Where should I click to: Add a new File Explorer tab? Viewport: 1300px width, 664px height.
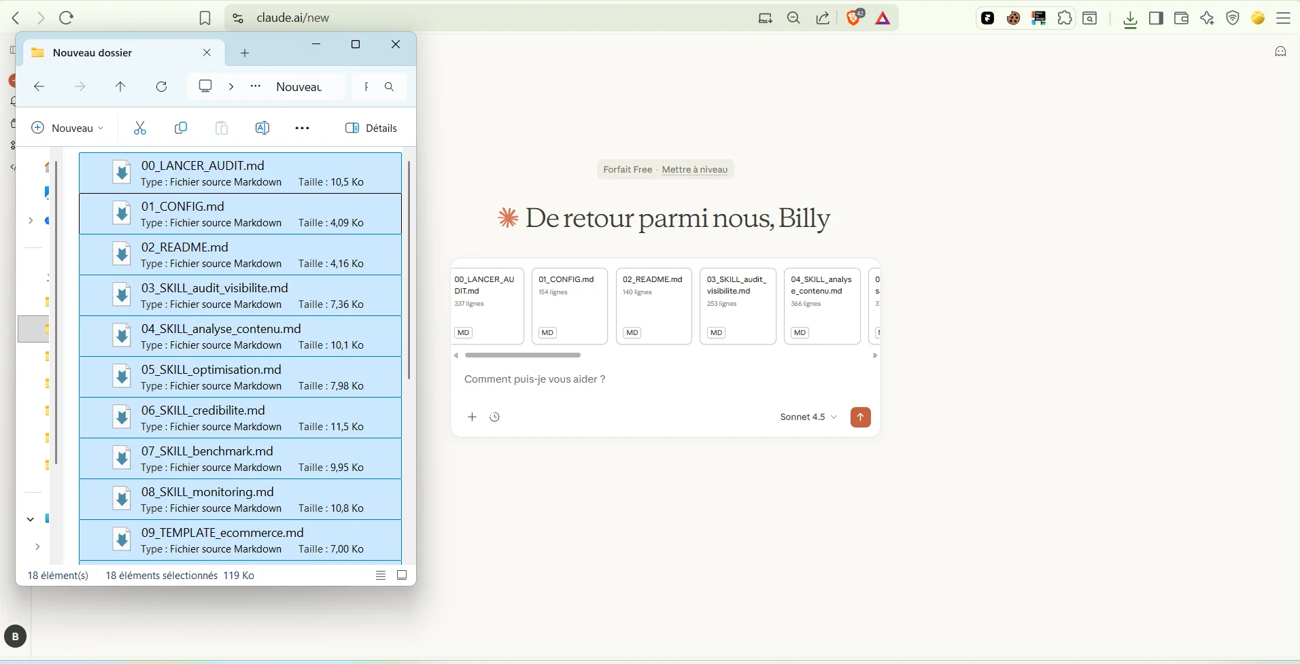pos(245,53)
